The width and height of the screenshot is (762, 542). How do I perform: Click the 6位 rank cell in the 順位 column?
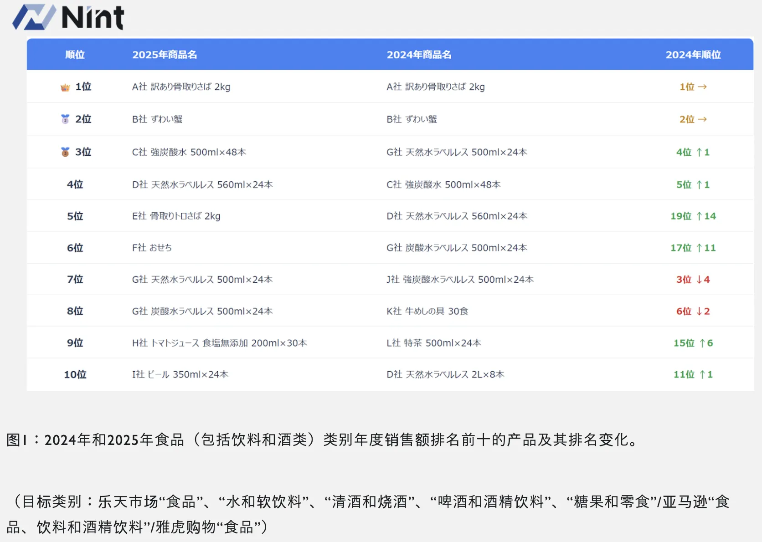coord(75,248)
